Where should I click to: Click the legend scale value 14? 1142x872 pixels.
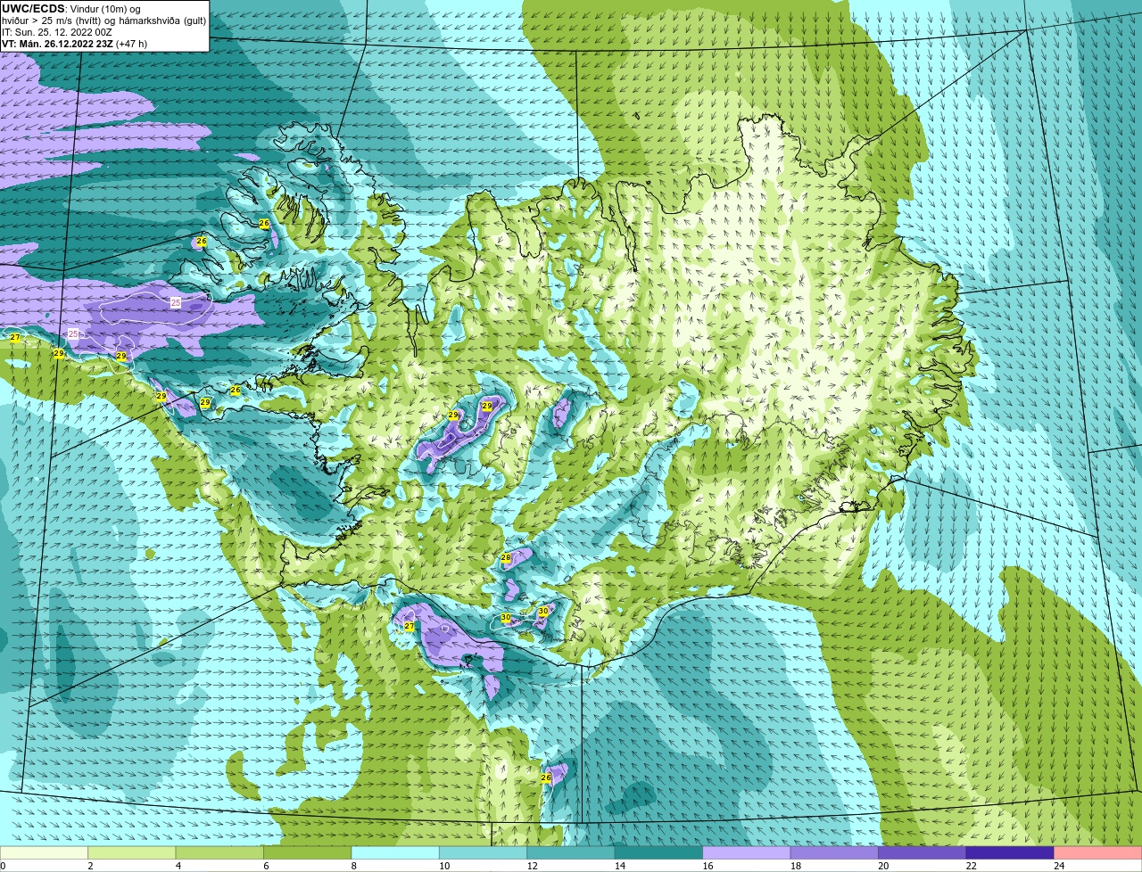coord(618,866)
